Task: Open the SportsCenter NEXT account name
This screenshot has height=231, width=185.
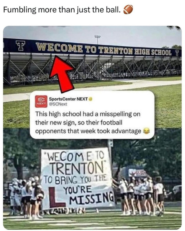Action: tap(68, 99)
